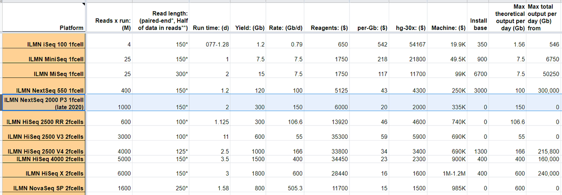Select the Platform header cell
Viewport: 562px width, 195px height.
pyautogui.click(x=44, y=17)
